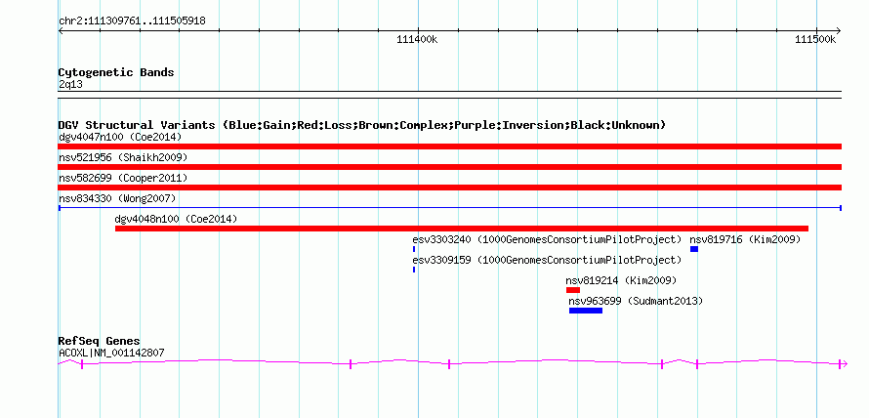
Task: Click the DGV Structural Variants track title
Action: point(362,125)
